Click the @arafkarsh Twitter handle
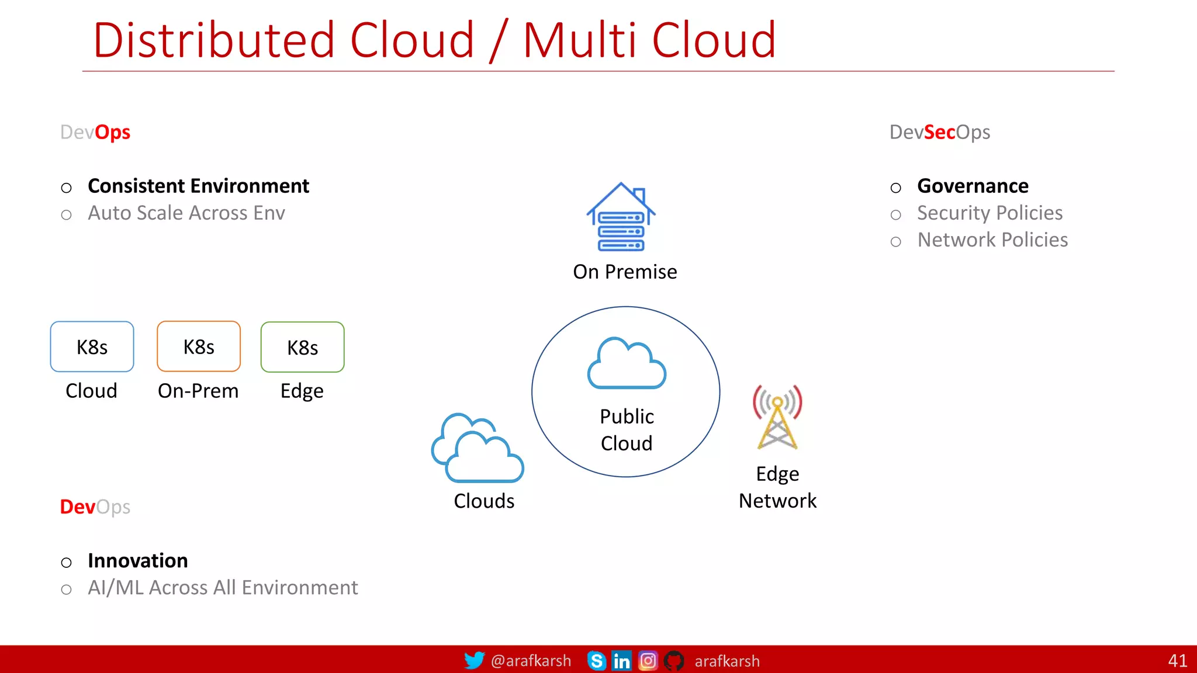Viewport: 1197px width, 673px height. coord(531,661)
